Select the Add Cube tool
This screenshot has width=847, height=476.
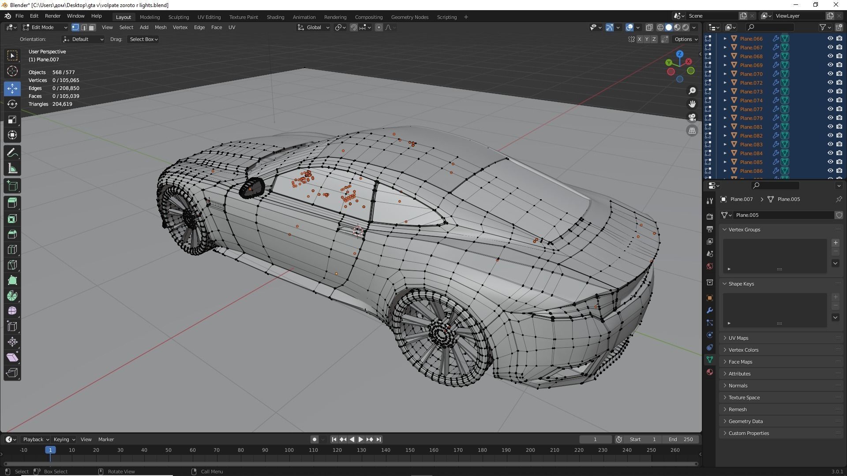12,186
